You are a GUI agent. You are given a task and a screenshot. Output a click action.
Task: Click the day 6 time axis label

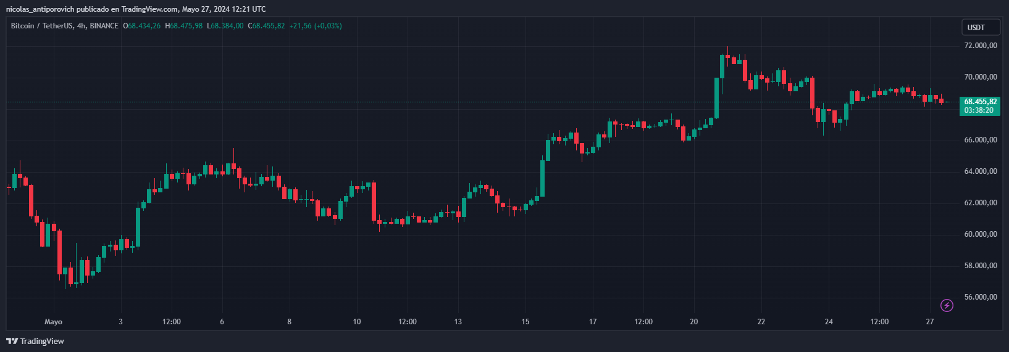[x=222, y=322]
